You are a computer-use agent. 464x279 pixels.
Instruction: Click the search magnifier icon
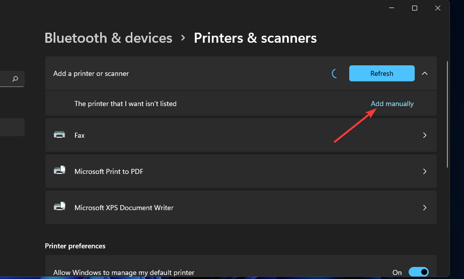click(x=15, y=79)
